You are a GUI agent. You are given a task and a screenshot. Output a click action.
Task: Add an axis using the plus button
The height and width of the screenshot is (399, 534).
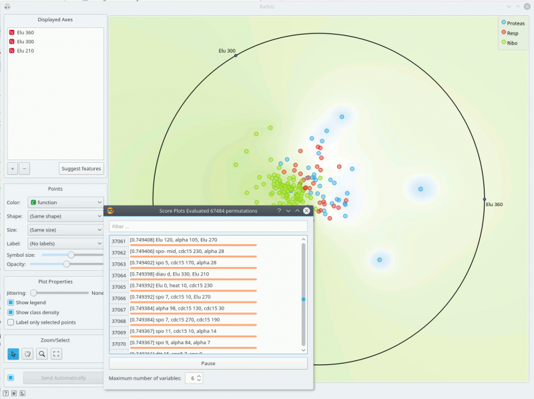[12, 168]
